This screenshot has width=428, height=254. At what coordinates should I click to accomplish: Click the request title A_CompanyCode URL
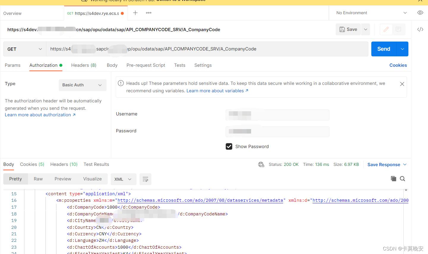click(x=114, y=29)
